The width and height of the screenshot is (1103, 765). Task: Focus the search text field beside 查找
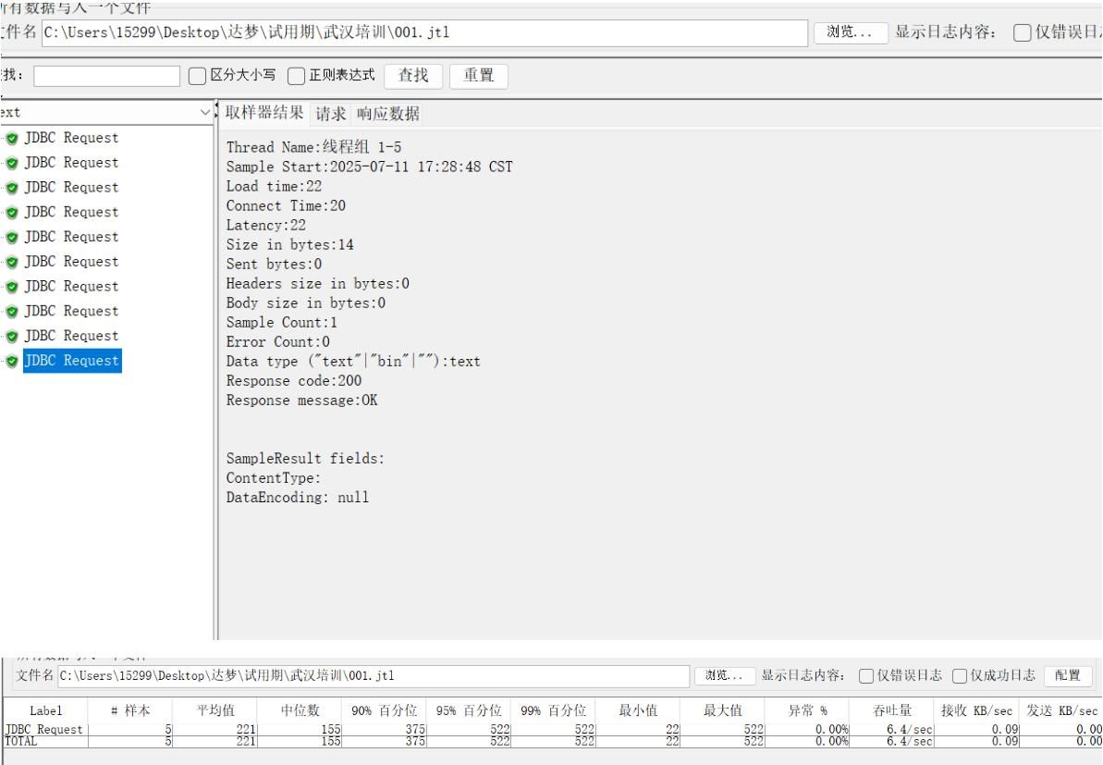[x=107, y=76]
